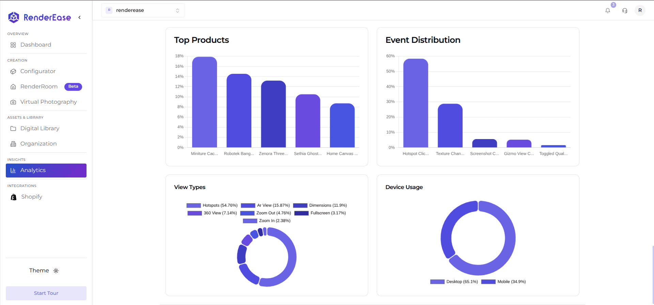Click the Event Distribution chart title
Viewport: 654px width, 305px height.
[423, 40]
